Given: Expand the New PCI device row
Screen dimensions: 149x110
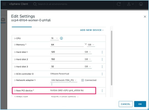Looking at the screenshot, I should click(15, 90).
